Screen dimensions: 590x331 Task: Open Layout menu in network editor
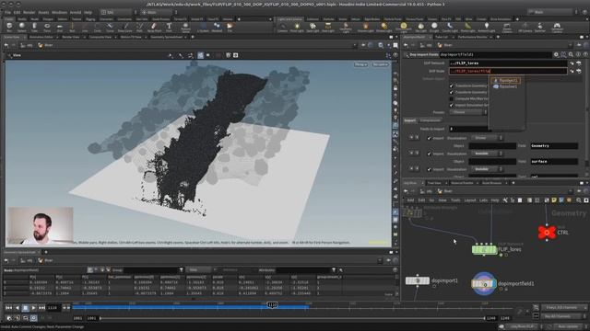(469, 200)
